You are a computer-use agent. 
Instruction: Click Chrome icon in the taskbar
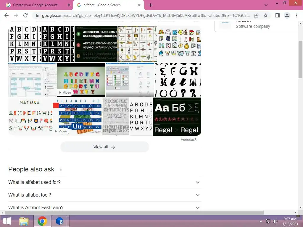pyautogui.click(x=42, y=221)
